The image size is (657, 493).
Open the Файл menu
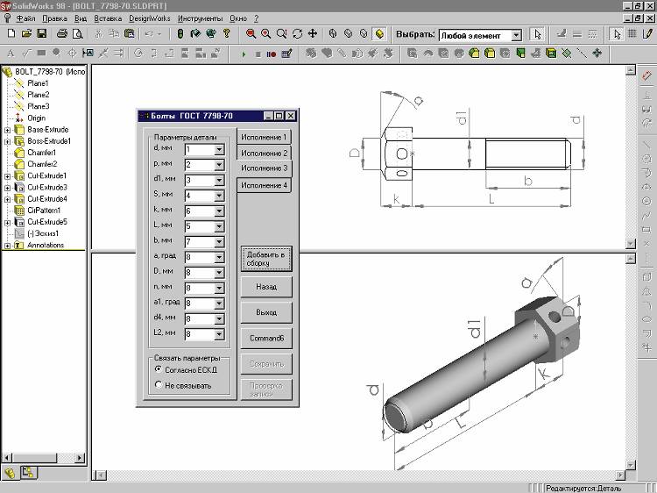coord(25,18)
